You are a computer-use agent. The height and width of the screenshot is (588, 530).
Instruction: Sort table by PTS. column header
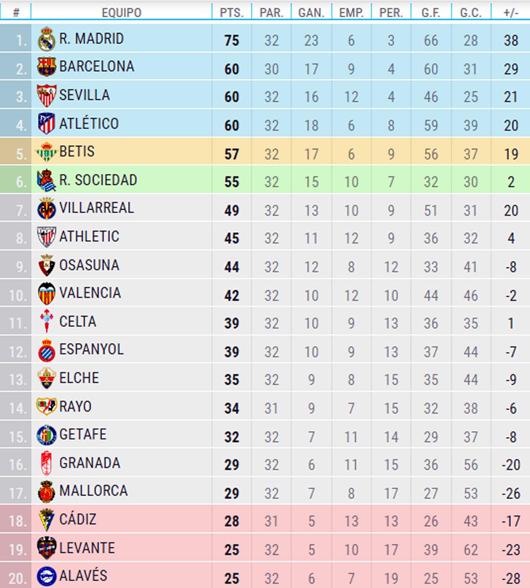pos(231,13)
